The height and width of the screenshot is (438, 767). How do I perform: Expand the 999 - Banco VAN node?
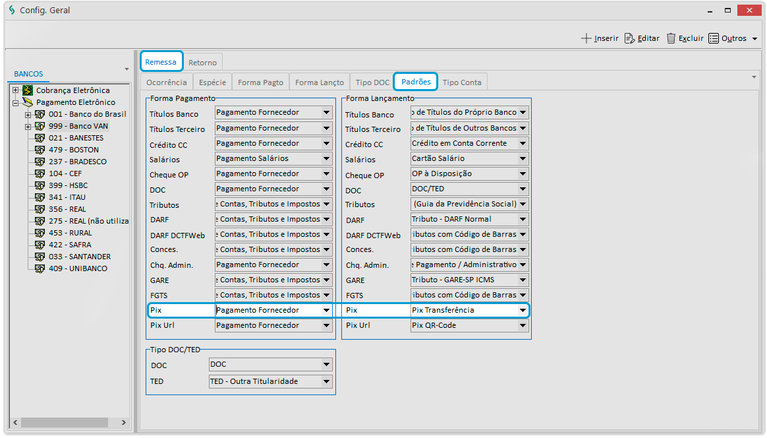click(28, 127)
